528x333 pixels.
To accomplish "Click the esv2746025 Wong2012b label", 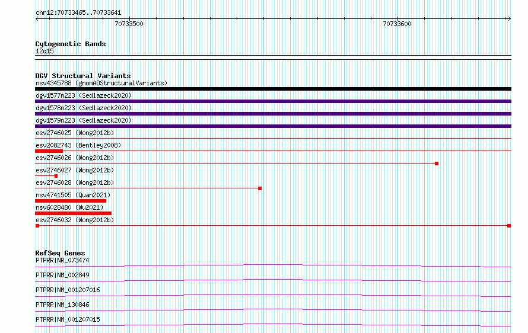I will (x=75, y=133).
